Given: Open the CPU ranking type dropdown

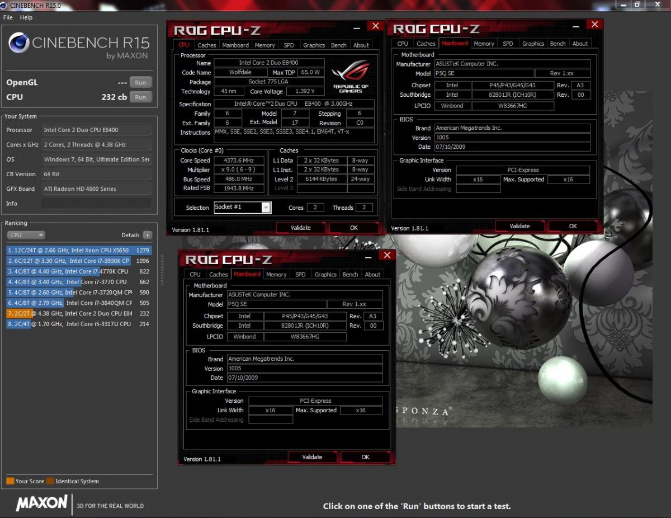Looking at the screenshot, I should [26, 235].
